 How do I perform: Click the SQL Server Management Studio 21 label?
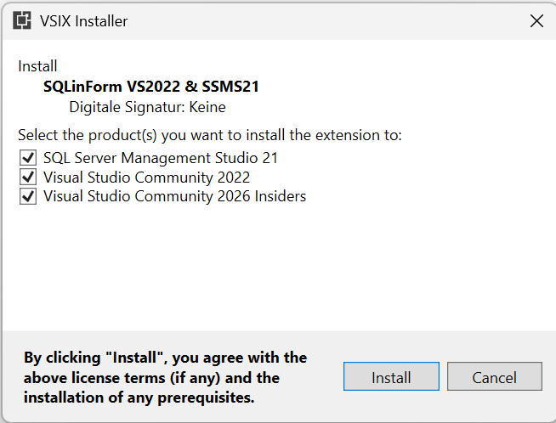161,158
